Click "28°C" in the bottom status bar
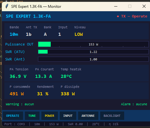The height and width of the screenshot is (128, 150). point(96,124)
